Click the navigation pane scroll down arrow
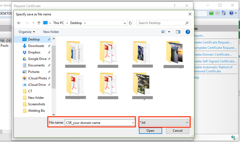 click(x=54, y=114)
